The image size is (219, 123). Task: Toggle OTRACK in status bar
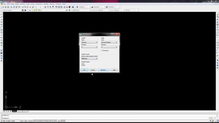(x=47, y=121)
